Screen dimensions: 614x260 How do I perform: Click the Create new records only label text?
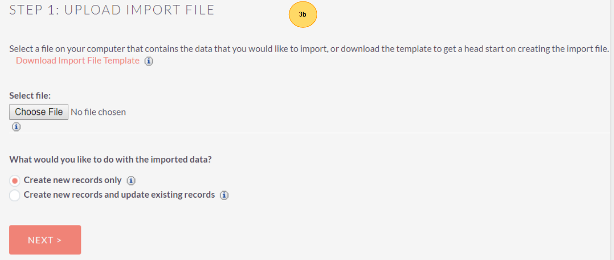coord(72,180)
